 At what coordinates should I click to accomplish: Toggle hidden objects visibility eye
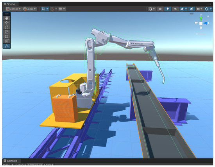point(192,9)
